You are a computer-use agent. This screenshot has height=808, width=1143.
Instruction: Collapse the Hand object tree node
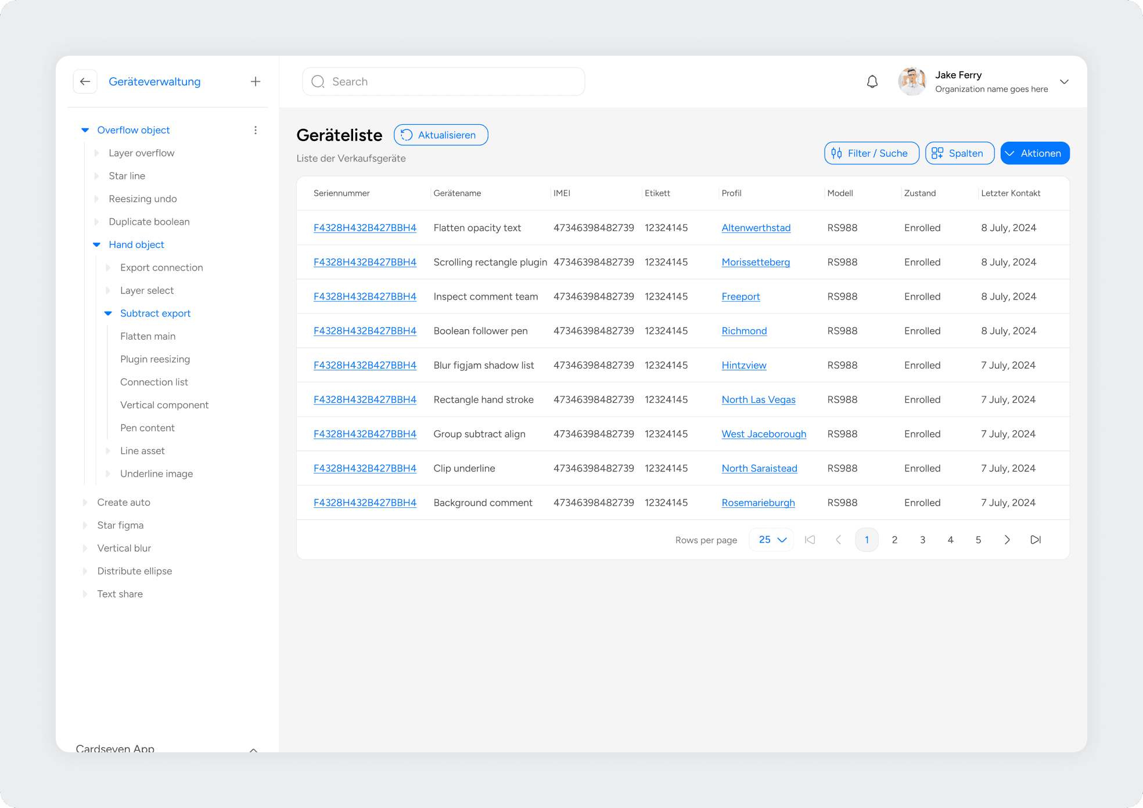pos(96,245)
